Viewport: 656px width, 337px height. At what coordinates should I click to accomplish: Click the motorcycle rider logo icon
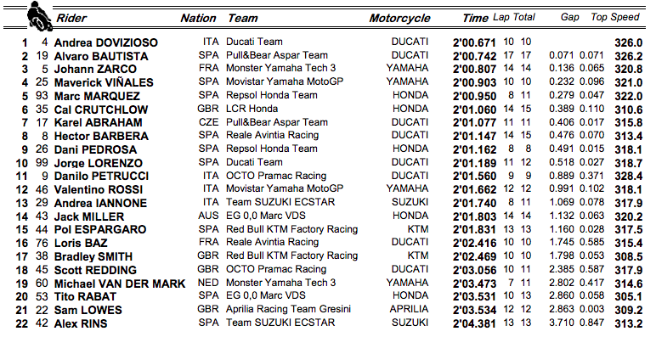tap(40, 16)
